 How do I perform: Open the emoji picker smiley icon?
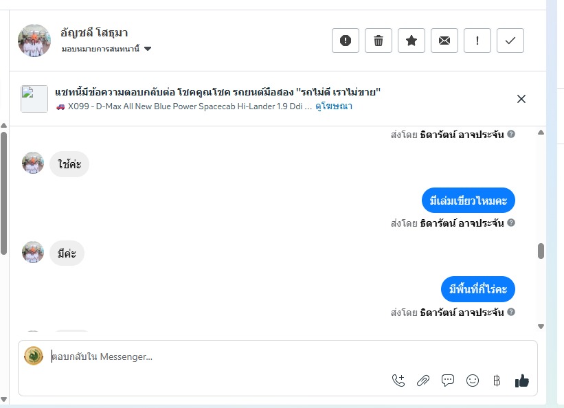[x=472, y=380]
